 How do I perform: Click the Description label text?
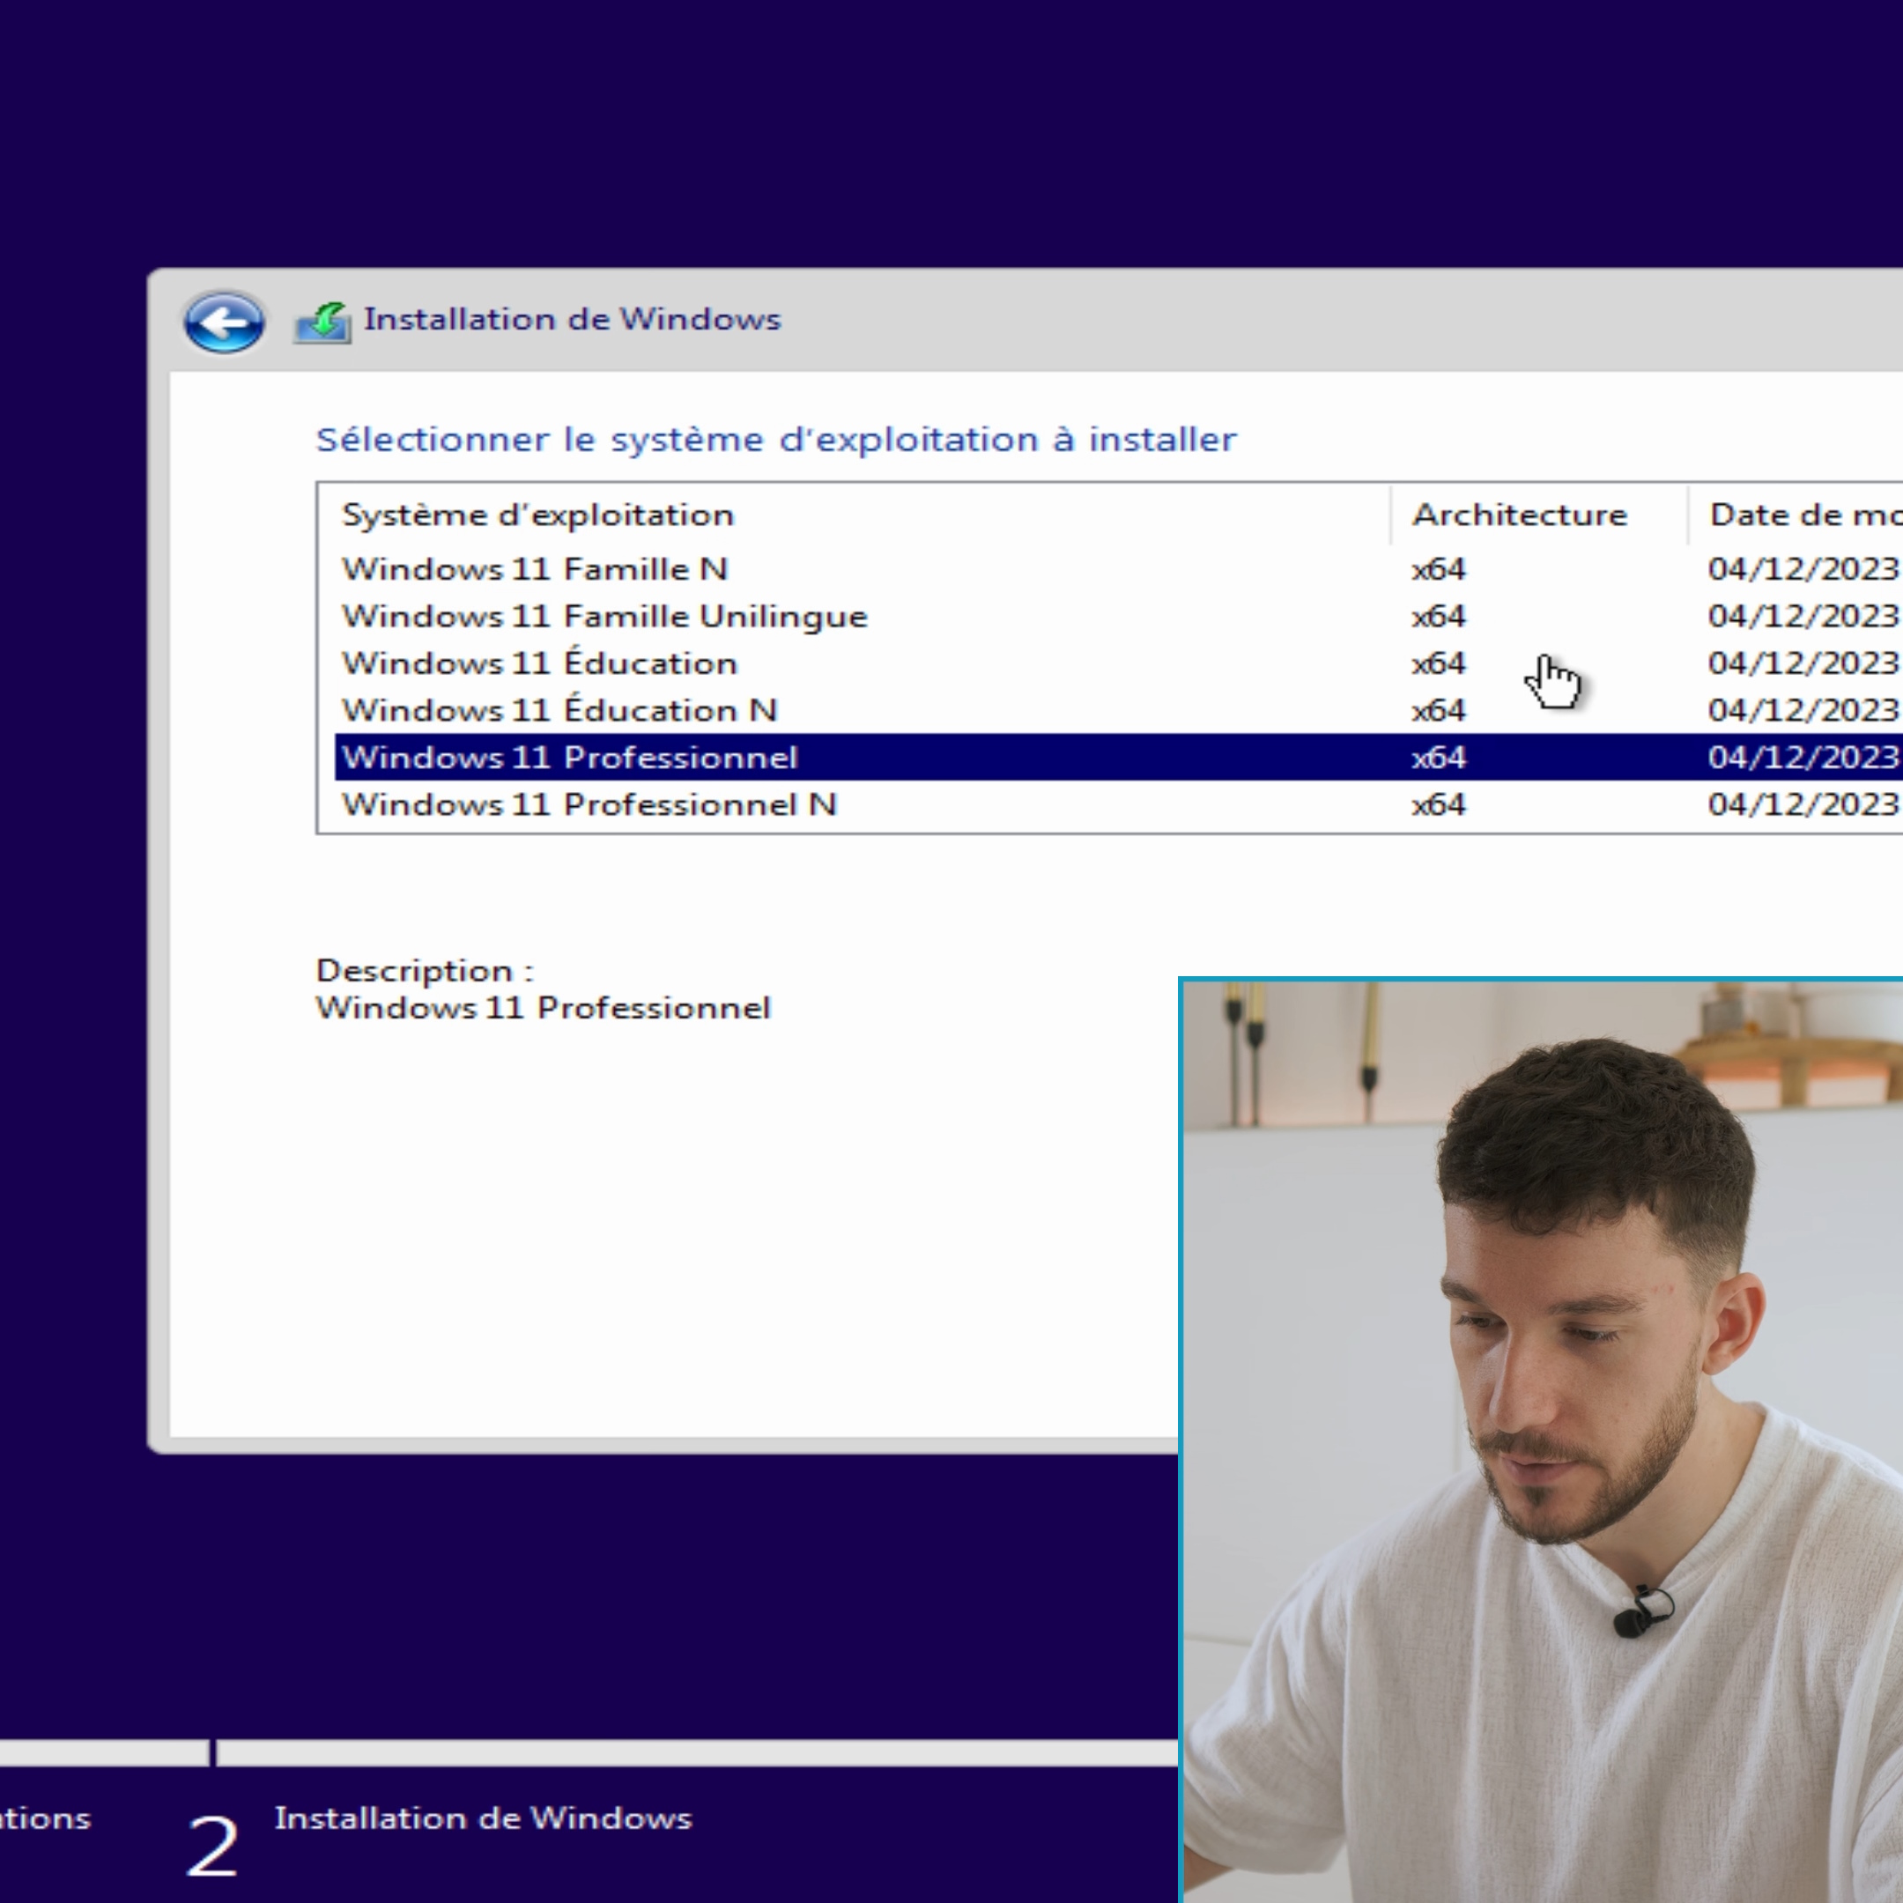tap(425, 971)
